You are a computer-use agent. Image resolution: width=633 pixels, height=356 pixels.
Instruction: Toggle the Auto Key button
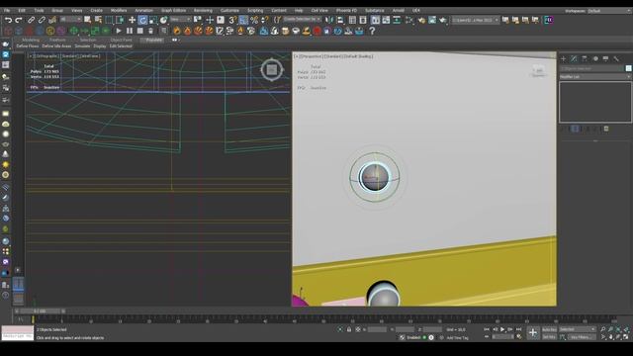pos(549,329)
